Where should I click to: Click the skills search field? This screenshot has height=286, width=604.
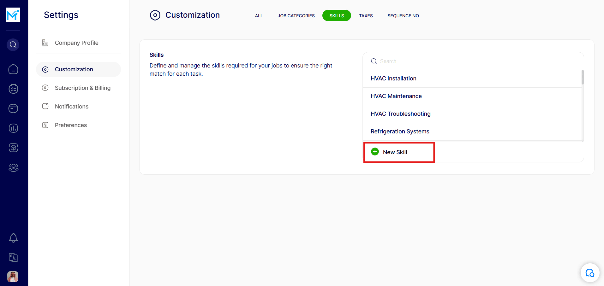[x=474, y=61]
